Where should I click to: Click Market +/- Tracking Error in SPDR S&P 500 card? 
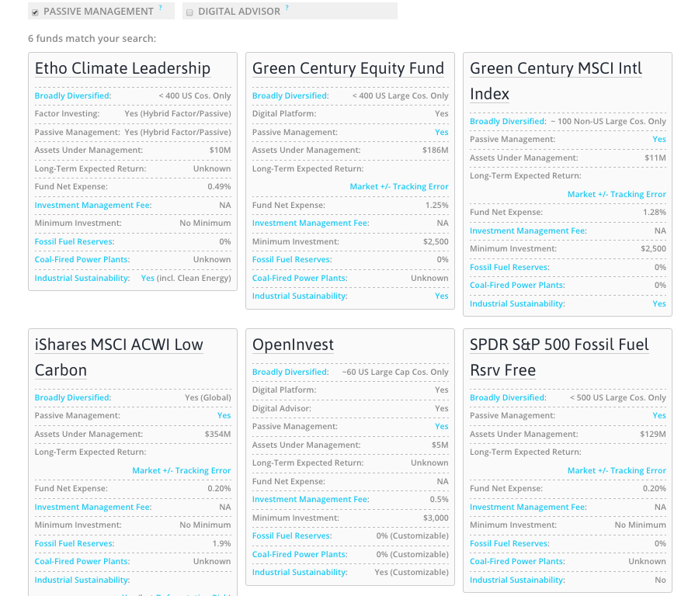[617, 471]
